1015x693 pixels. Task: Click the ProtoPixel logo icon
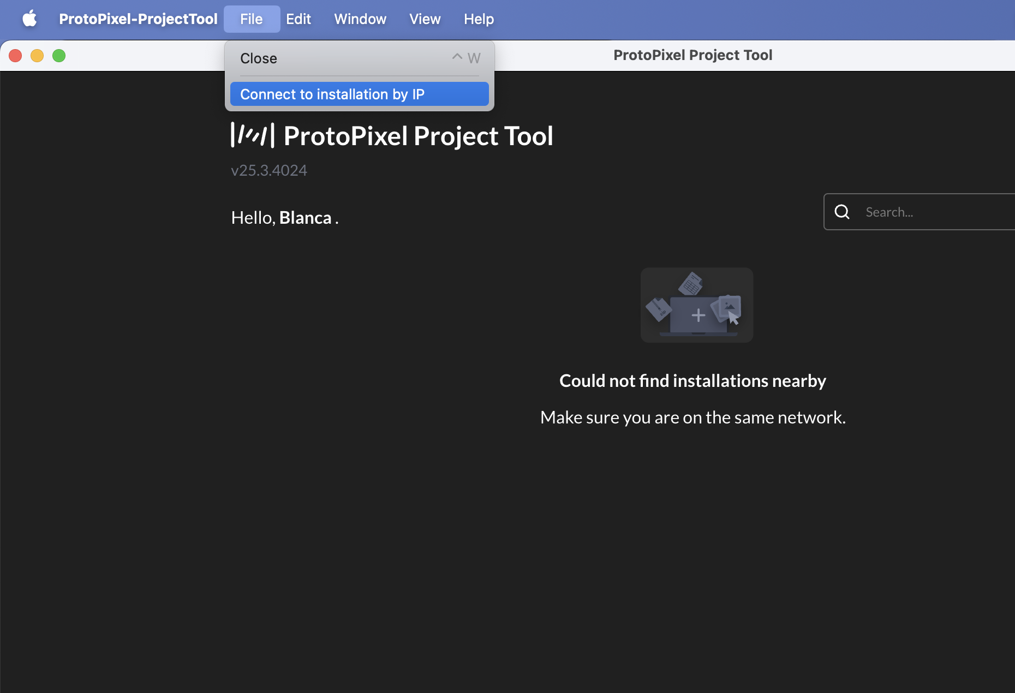click(252, 135)
